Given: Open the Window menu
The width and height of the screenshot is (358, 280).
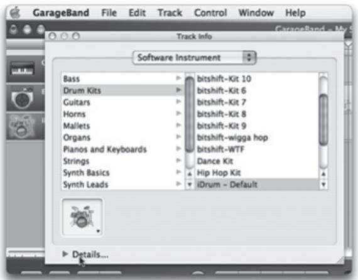Looking at the screenshot, I should coord(256,13).
